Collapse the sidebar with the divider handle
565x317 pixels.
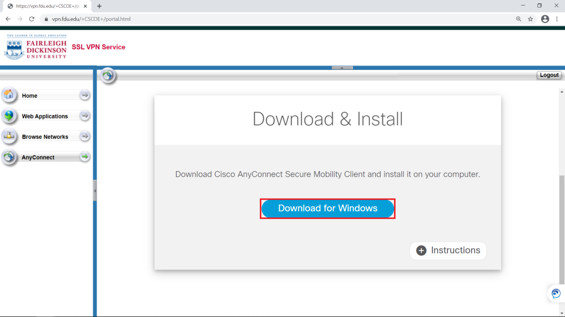pos(95,190)
